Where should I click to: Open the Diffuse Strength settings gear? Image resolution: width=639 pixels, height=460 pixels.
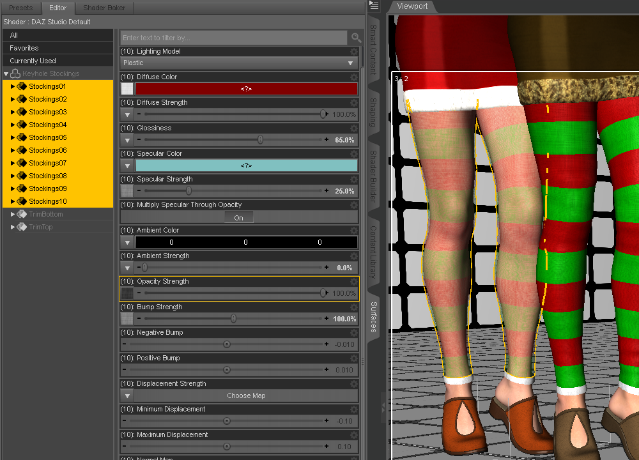[354, 103]
